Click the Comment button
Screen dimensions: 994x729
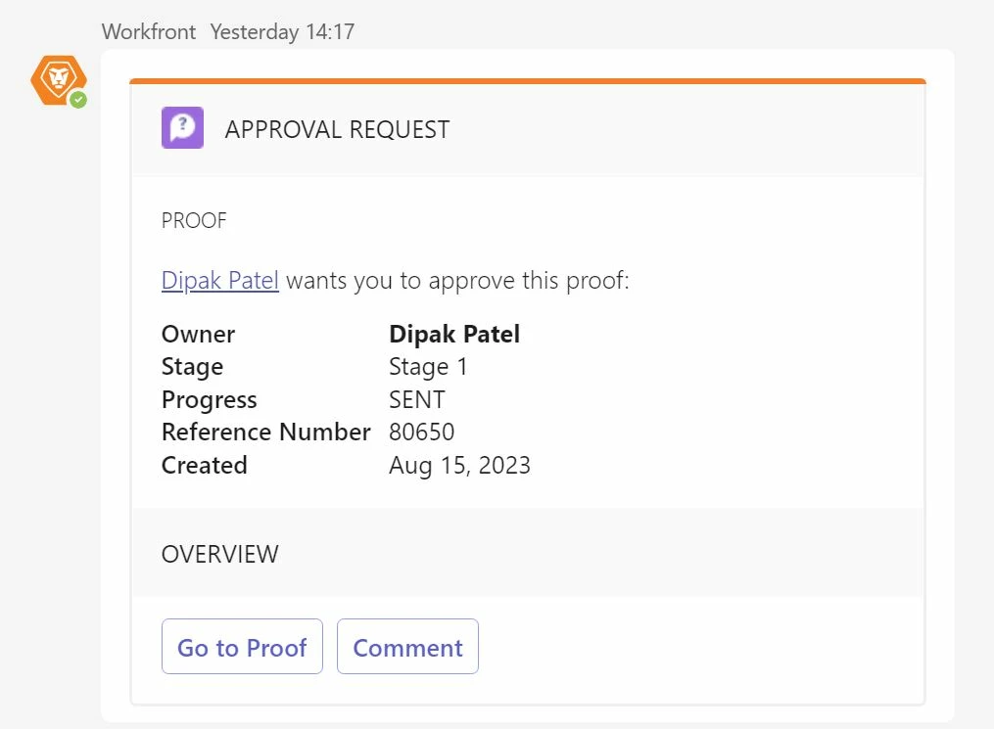pyautogui.click(x=407, y=647)
